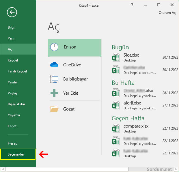Choose Bu bilgisayar location

[75, 79]
